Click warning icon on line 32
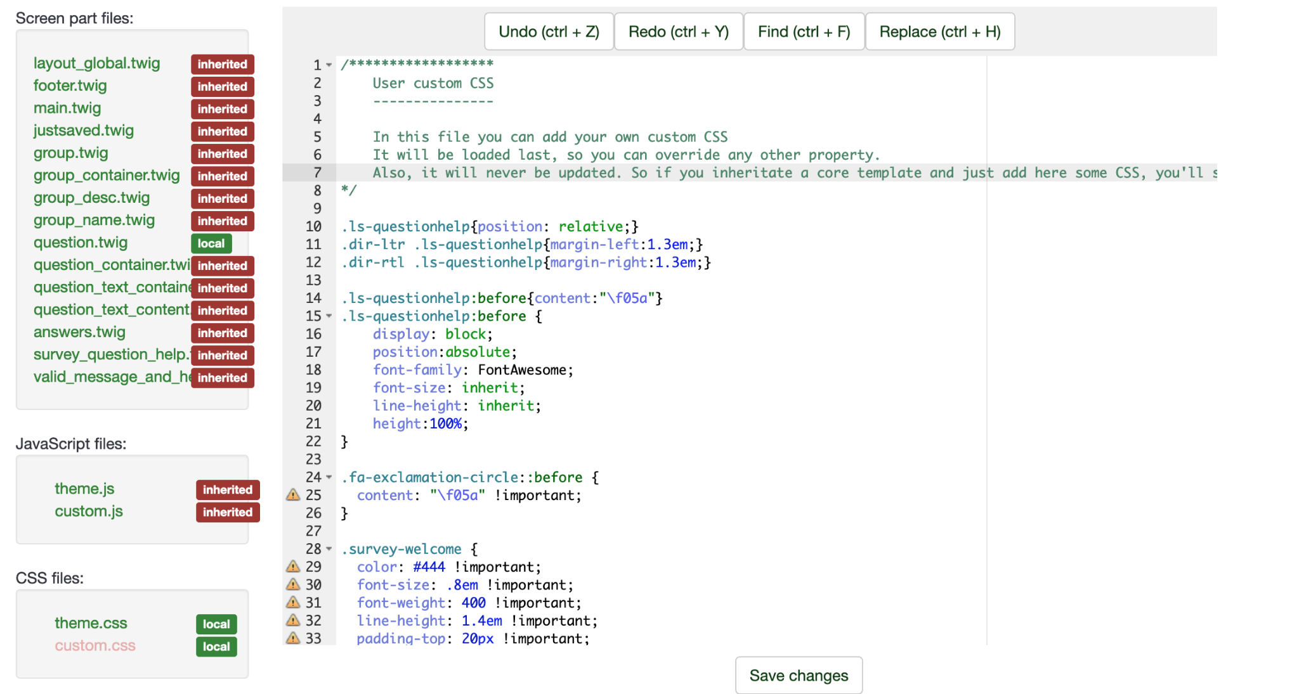This screenshot has width=1299, height=694. point(293,620)
